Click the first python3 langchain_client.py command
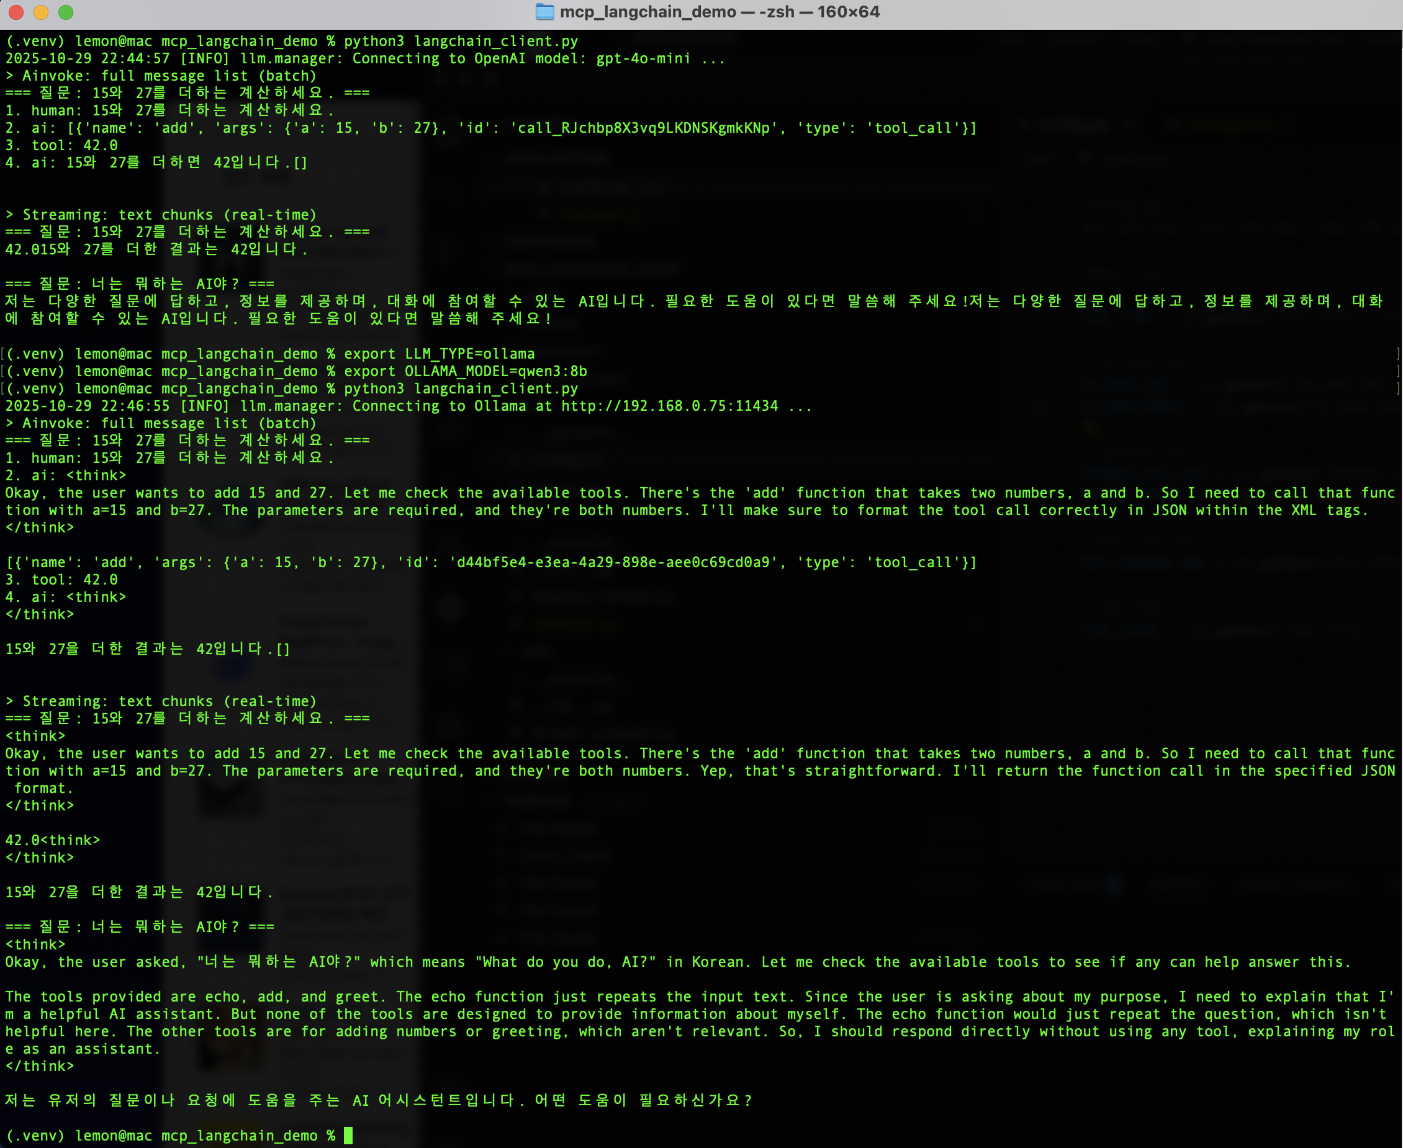The image size is (1403, 1148). point(461,41)
